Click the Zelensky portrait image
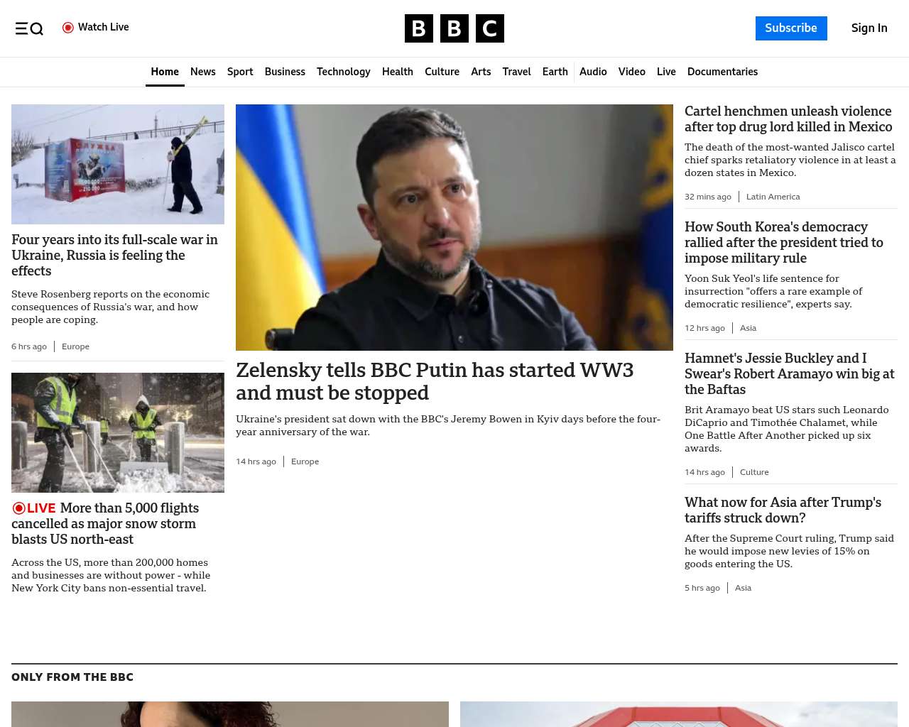 tap(454, 227)
